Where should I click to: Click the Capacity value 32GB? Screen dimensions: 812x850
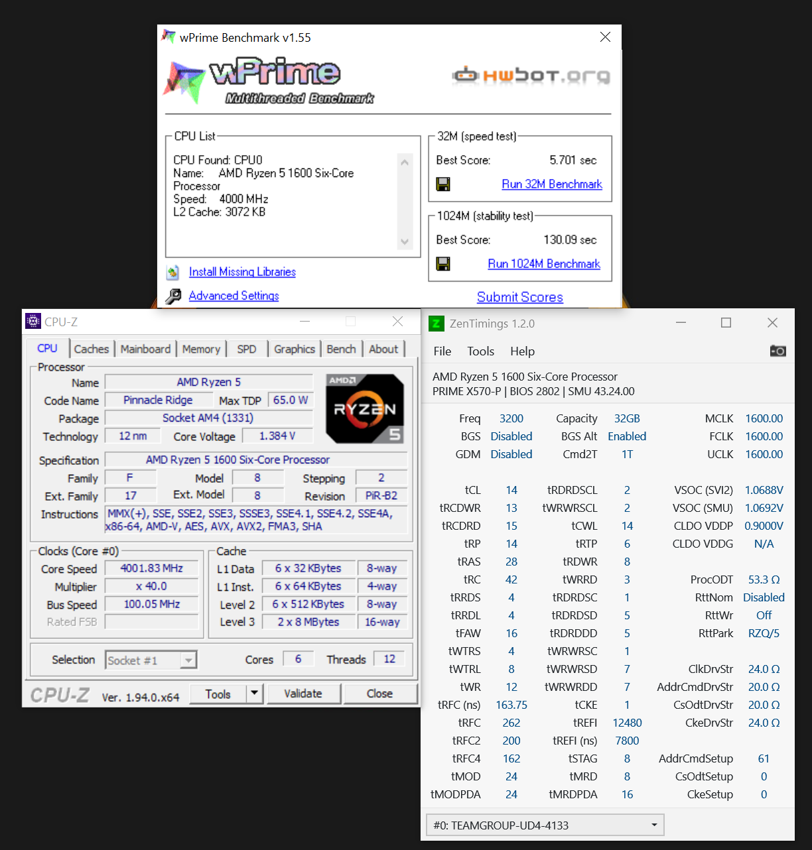point(627,418)
